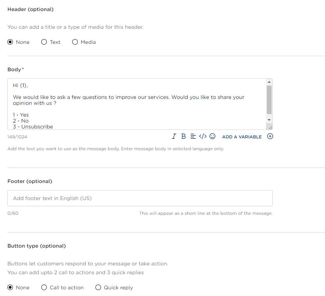Open the emoji picker
Screen dimensions: 325x296
[x=212, y=137]
